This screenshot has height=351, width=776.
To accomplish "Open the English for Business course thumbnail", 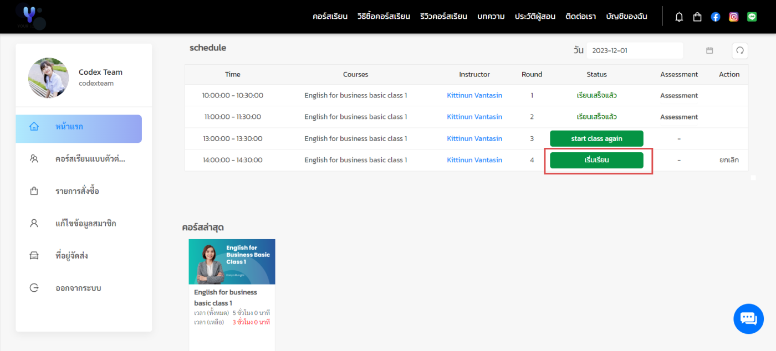I will [x=232, y=262].
